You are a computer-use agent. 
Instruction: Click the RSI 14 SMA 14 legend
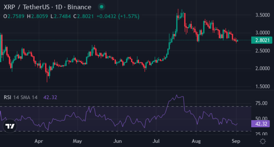tap(21, 97)
